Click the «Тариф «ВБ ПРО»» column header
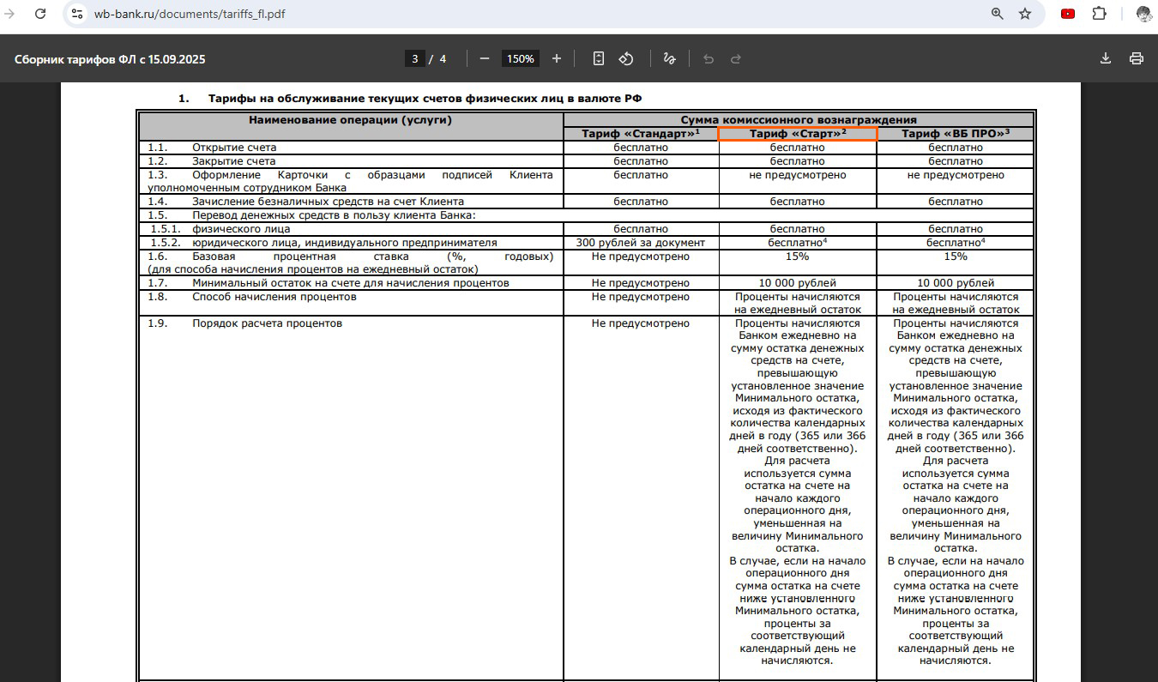Viewport: 1158px width, 682px height. click(956, 133)
